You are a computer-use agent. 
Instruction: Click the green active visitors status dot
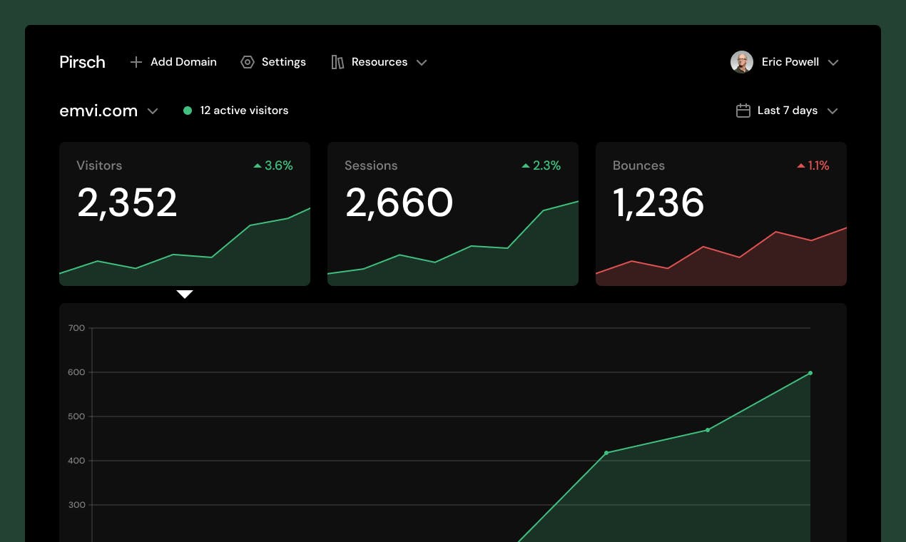click(188, 111)
